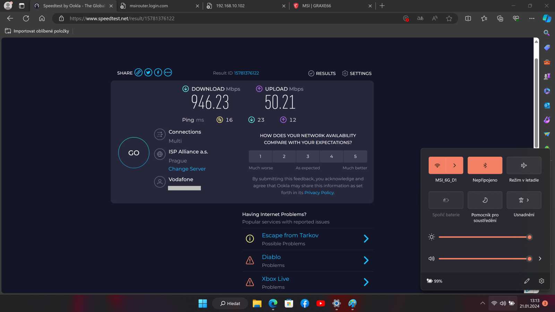The height and width of the screenshot is (312, 555).
Task: Switch to Speedtest by Ookla tab
Action: (74, 6)
